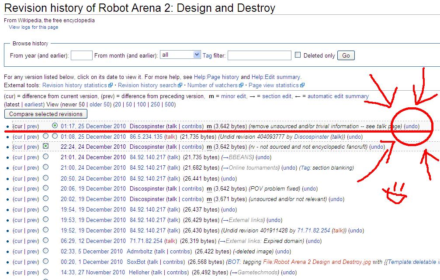
Task: Click external-link icon beside Revision history statistics
Action: [111, 85]
